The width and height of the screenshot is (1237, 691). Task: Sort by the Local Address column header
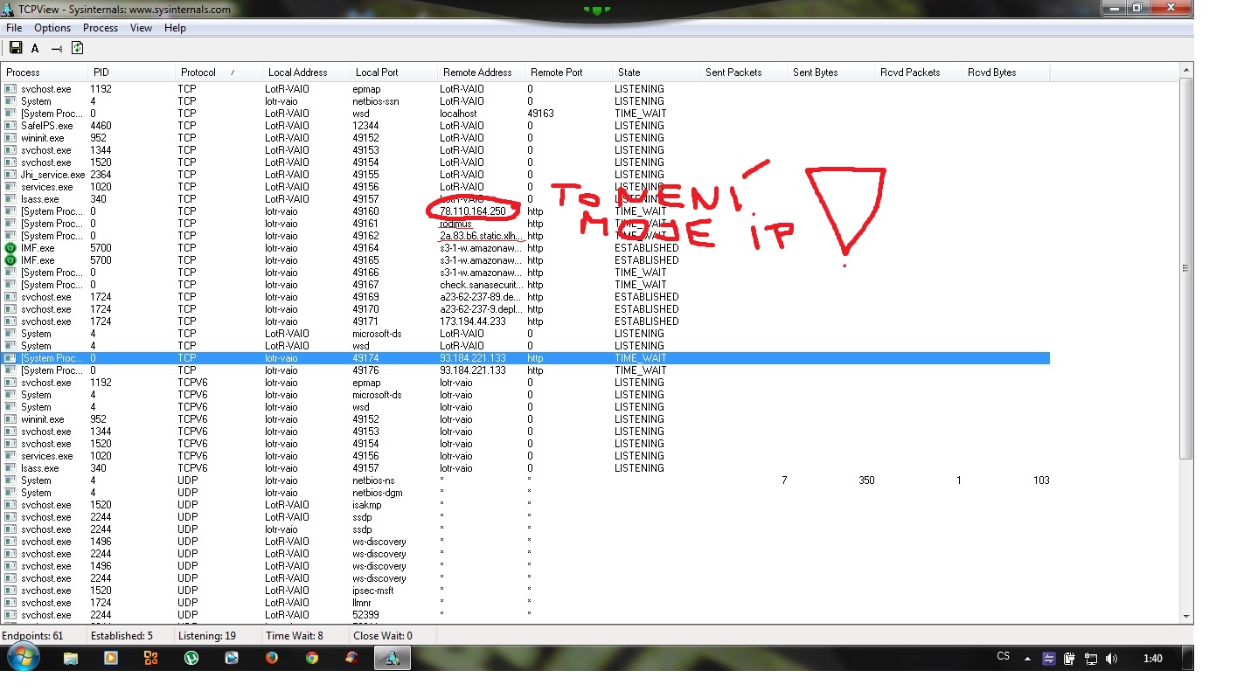[306, 73]
